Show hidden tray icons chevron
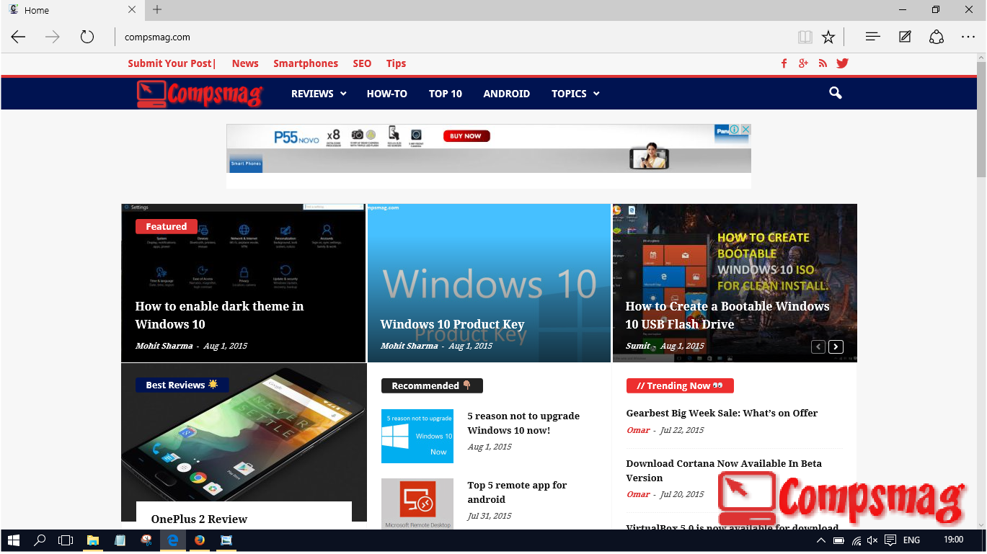 pos(821,540)
